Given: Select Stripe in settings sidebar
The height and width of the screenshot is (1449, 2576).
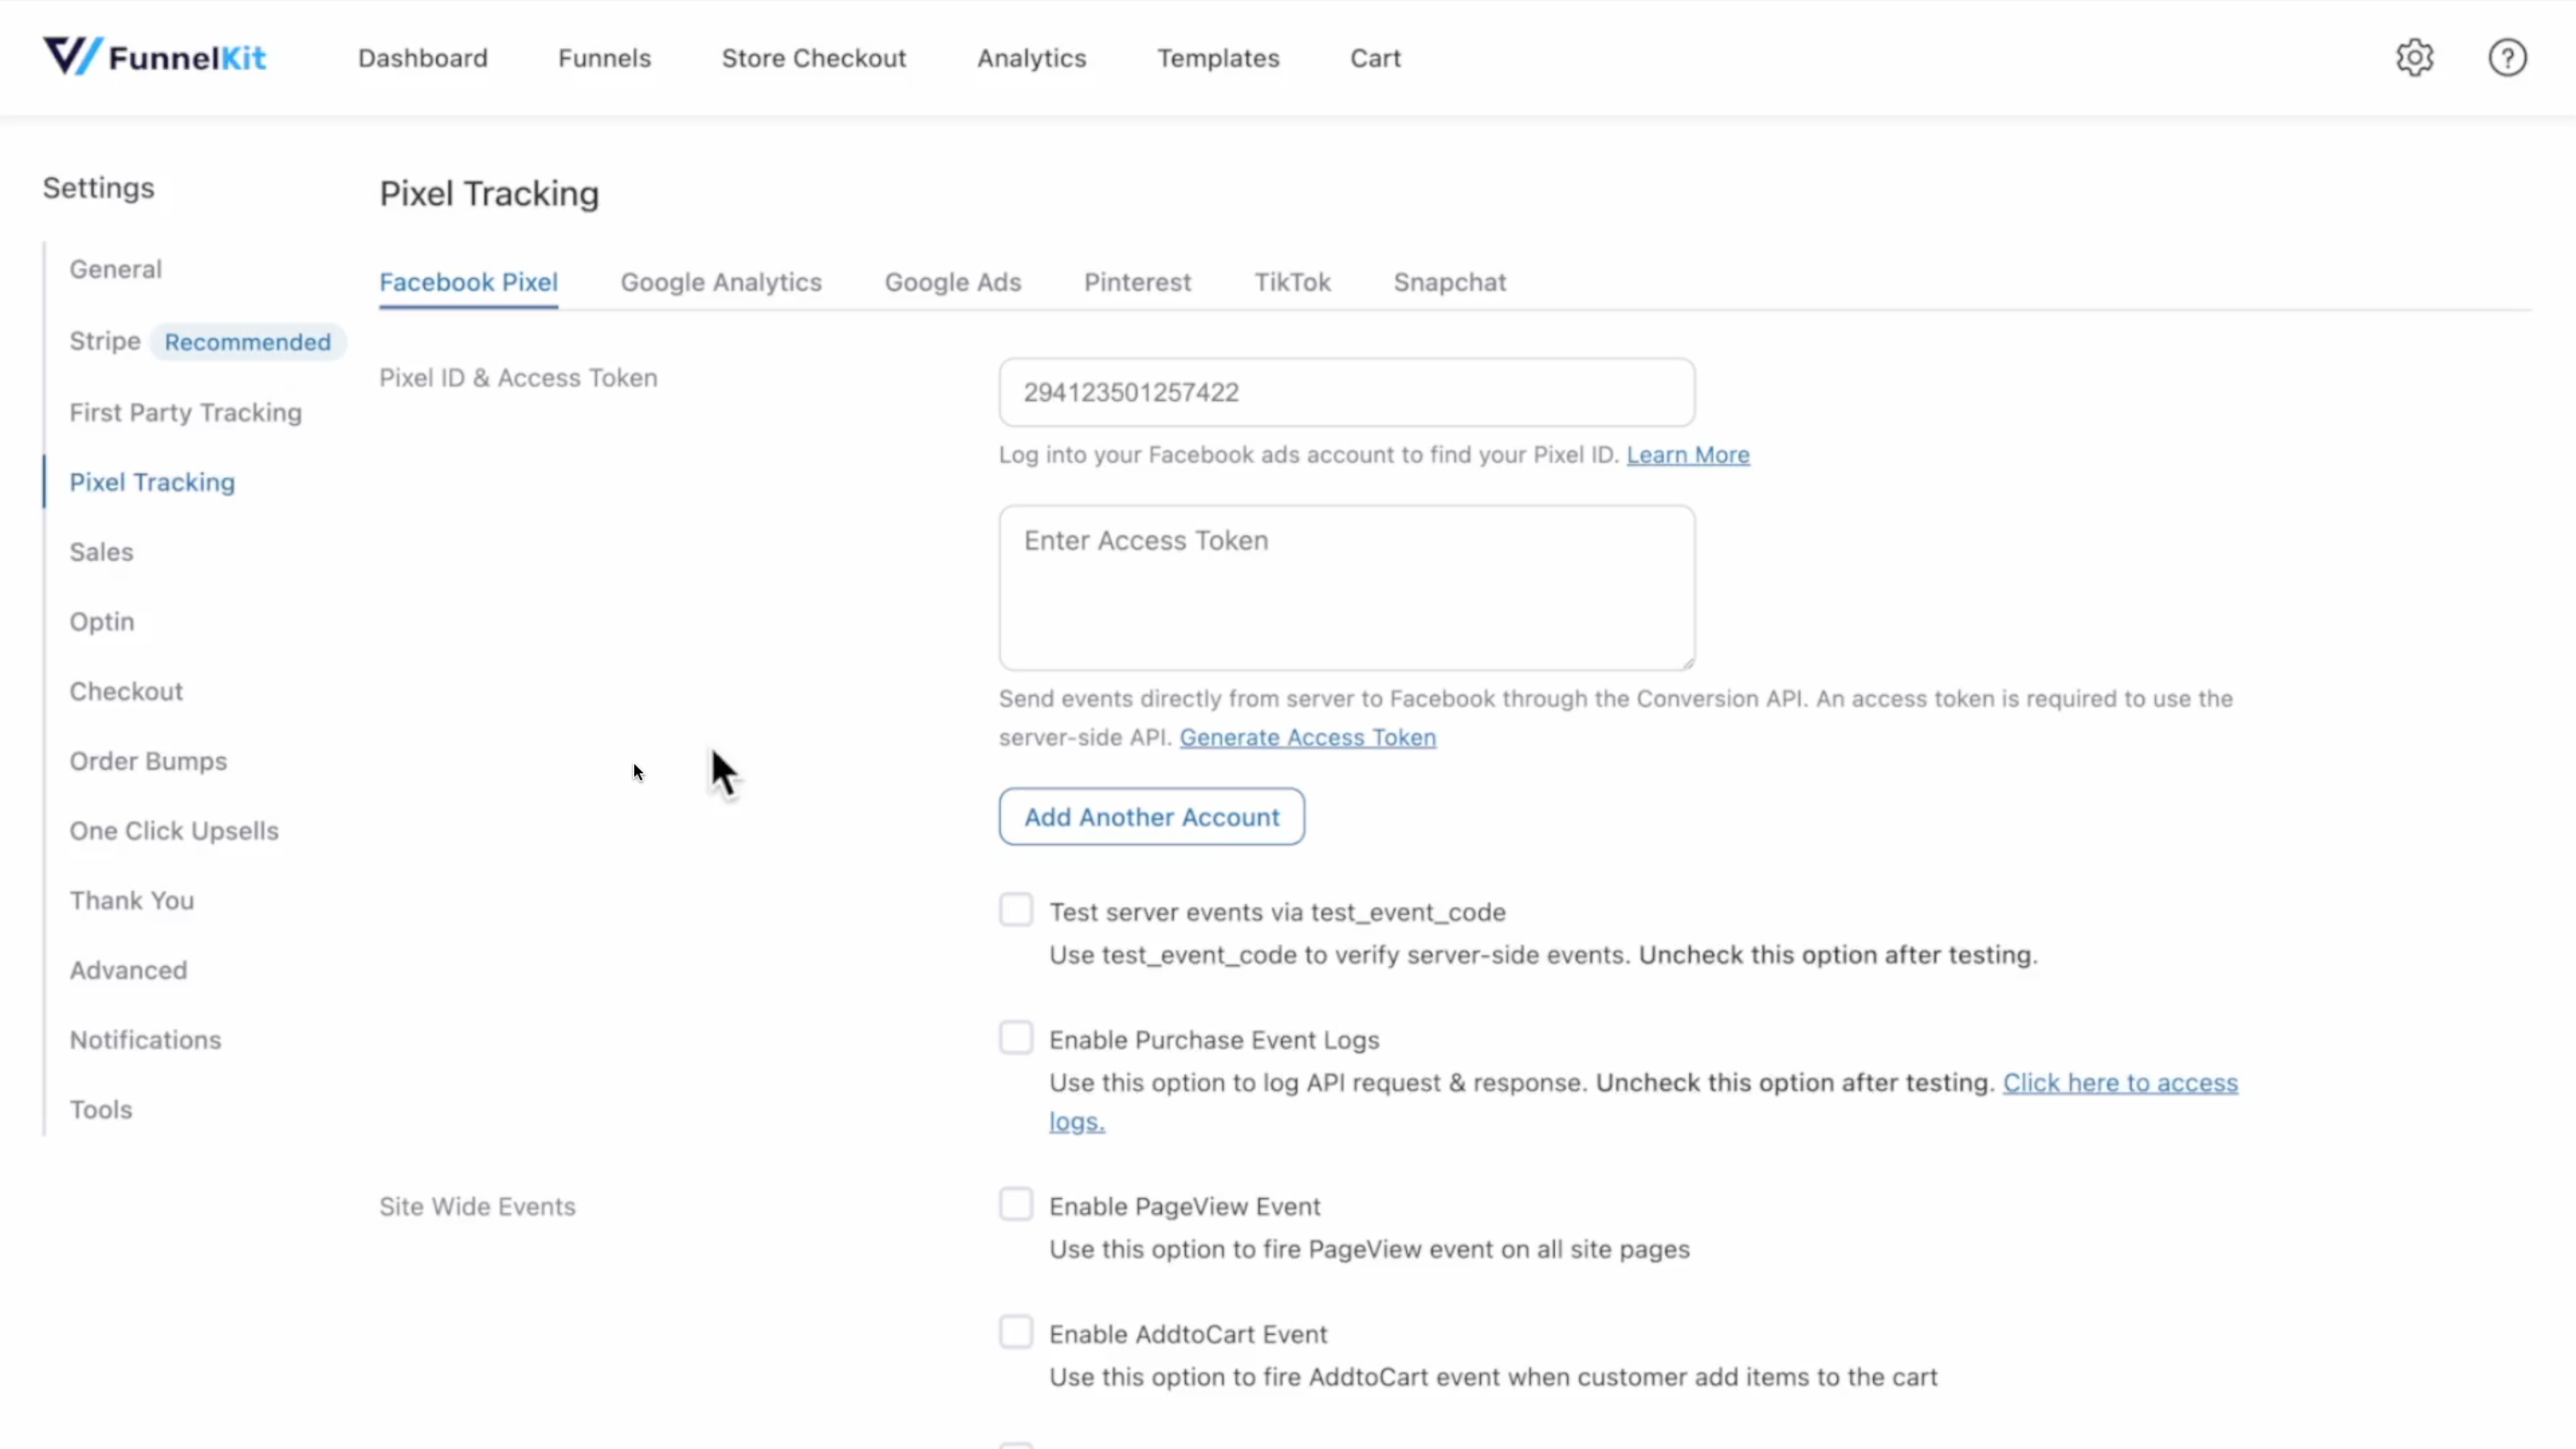Looking at the screenshot, I should point(105,341).
